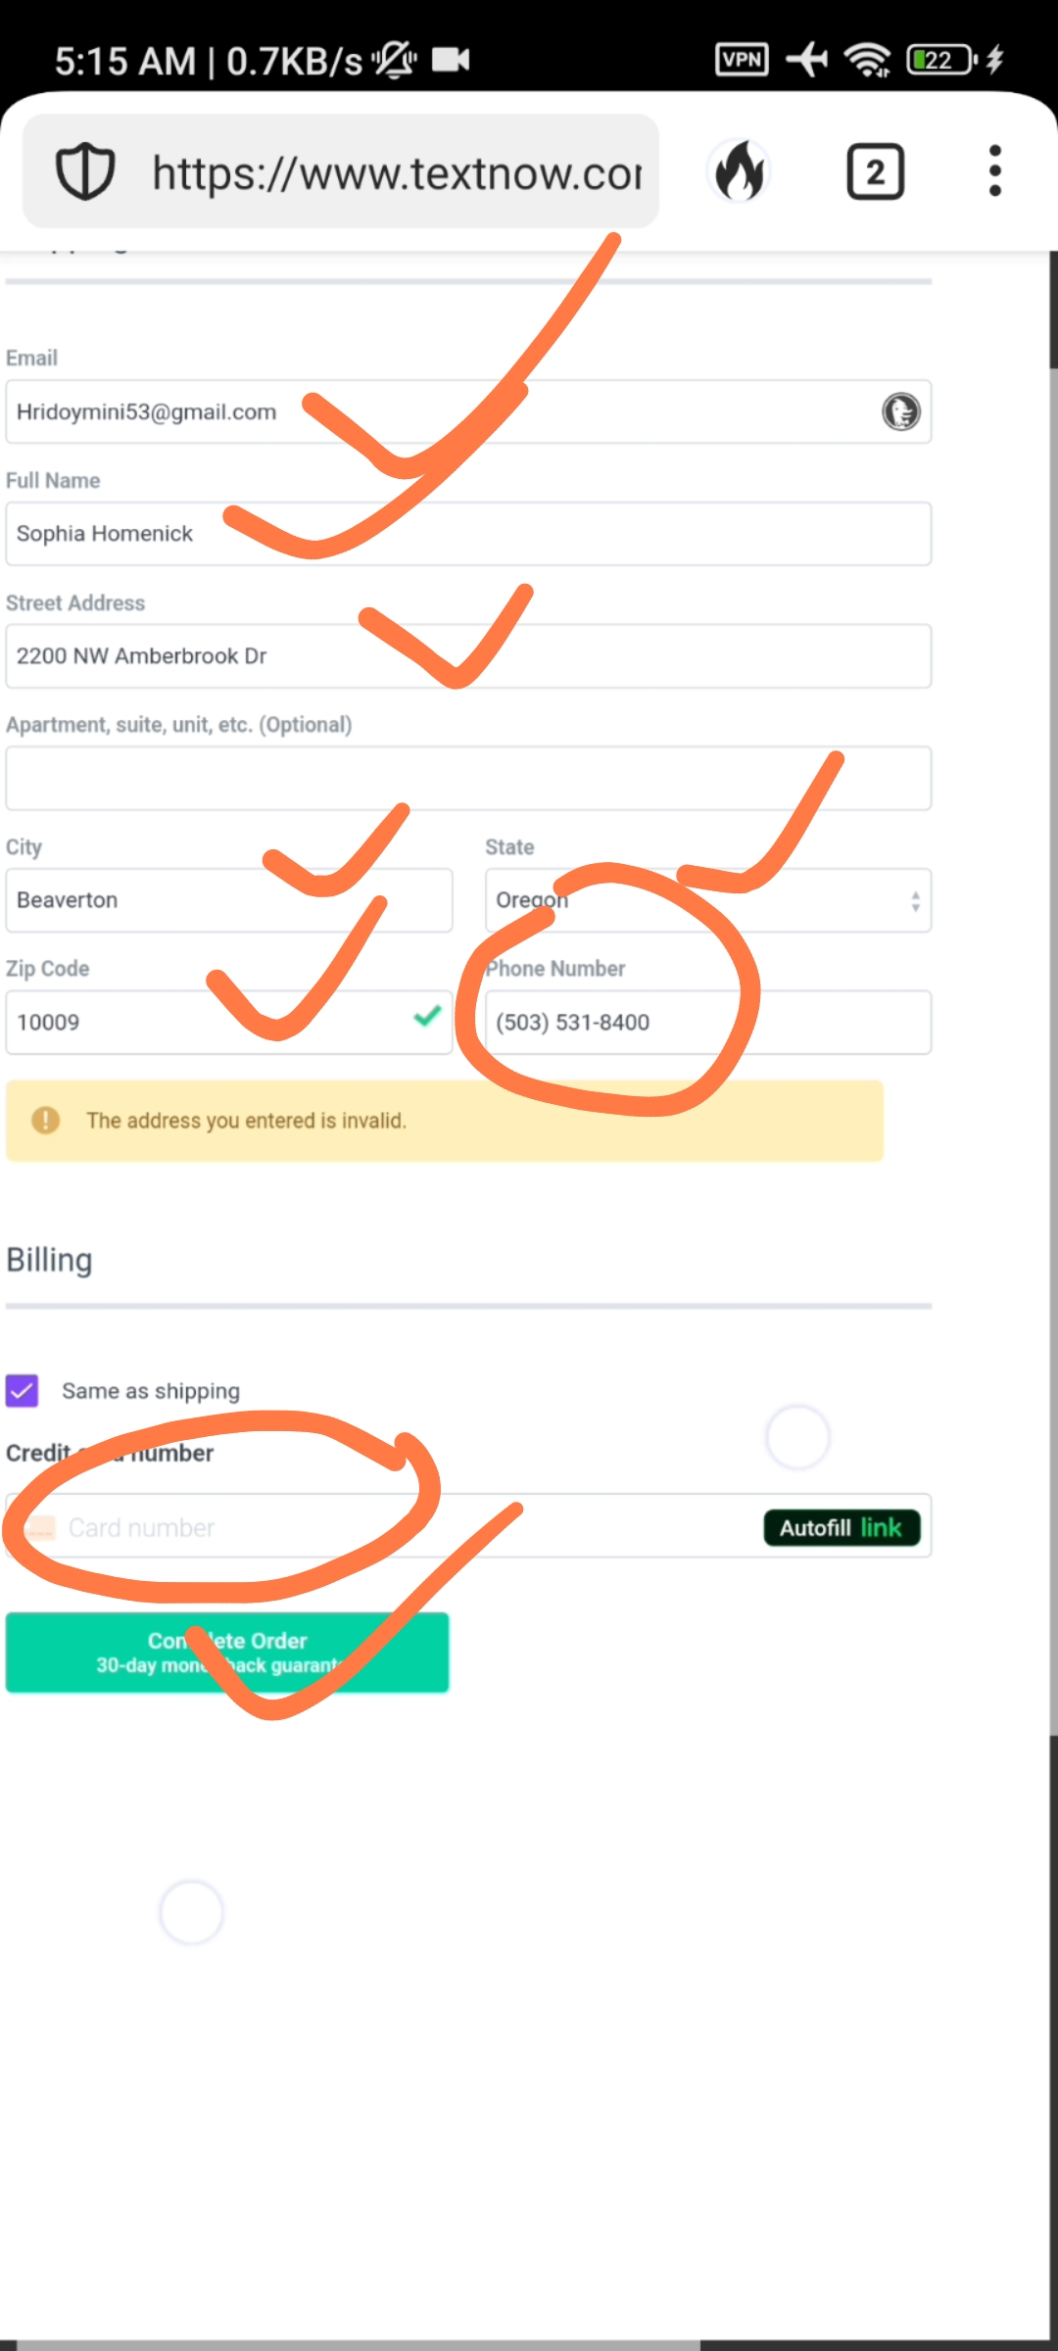This screenshot has height=2351, width=1058.
Task: Tap the fire clear-data icon
Action: [x=740, y=171]
